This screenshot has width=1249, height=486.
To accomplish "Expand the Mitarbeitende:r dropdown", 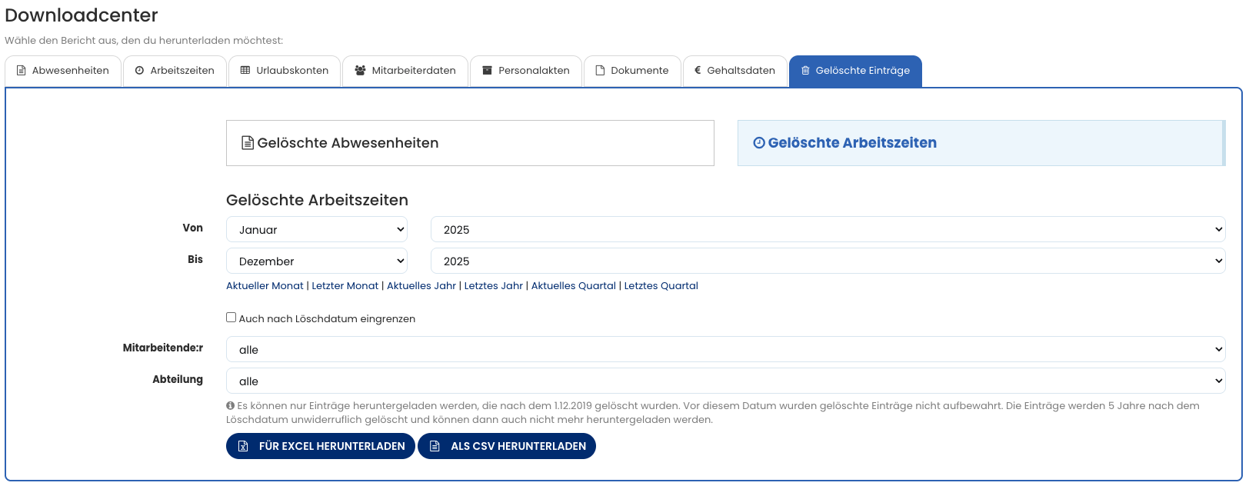I will coord(724,350).
